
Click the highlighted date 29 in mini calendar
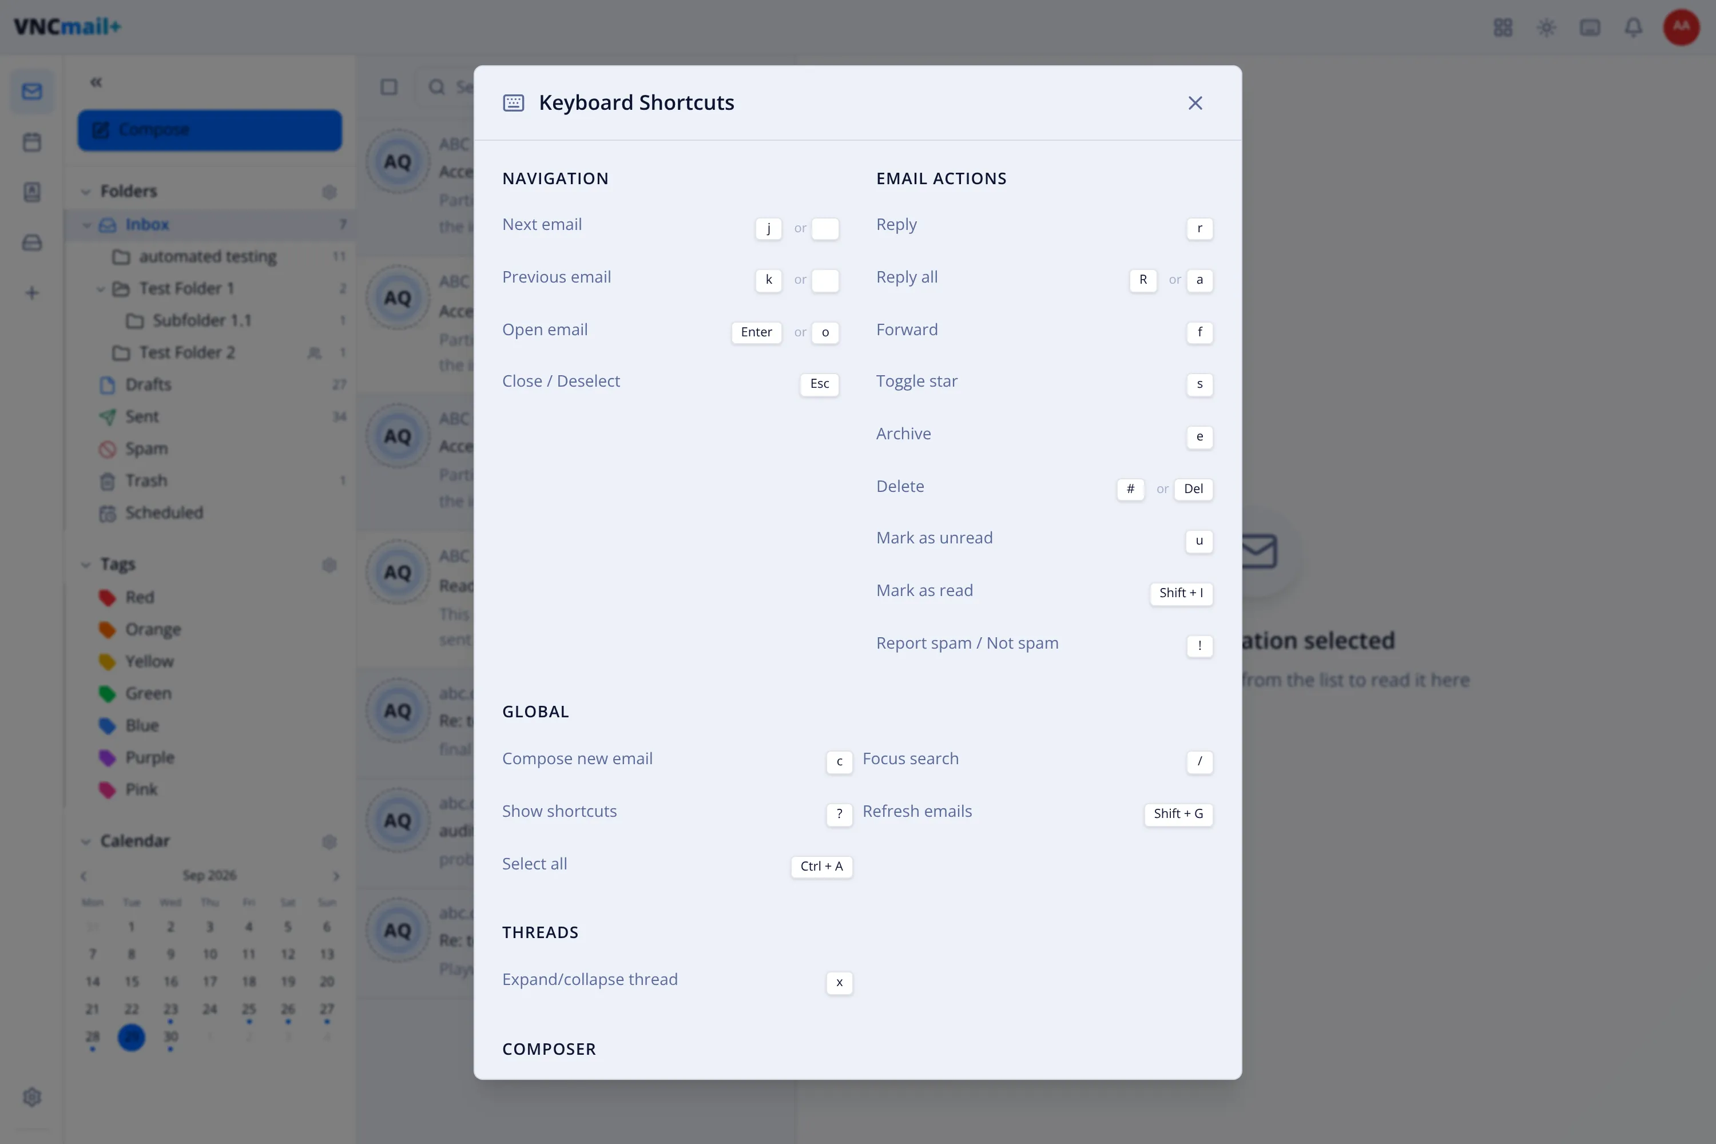(132, 1036)
